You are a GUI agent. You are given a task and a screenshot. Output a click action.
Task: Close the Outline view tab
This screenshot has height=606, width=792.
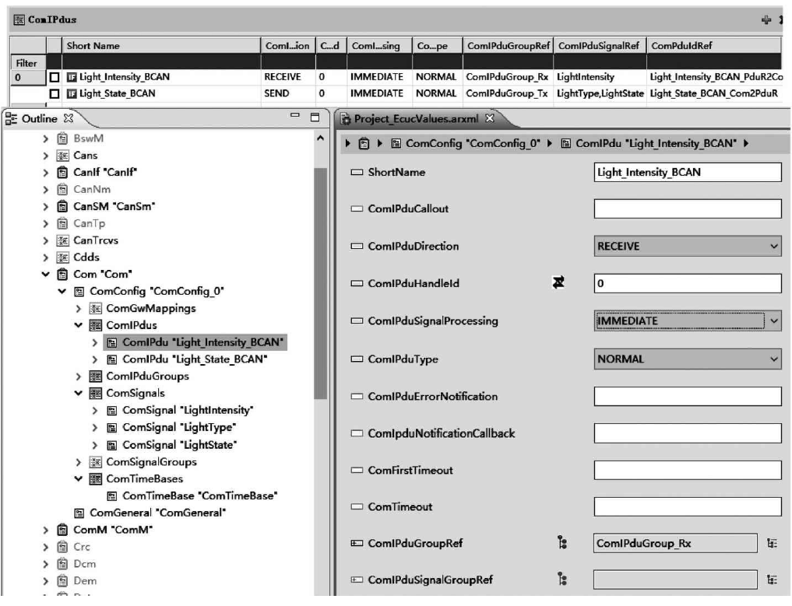coord(69,118)
